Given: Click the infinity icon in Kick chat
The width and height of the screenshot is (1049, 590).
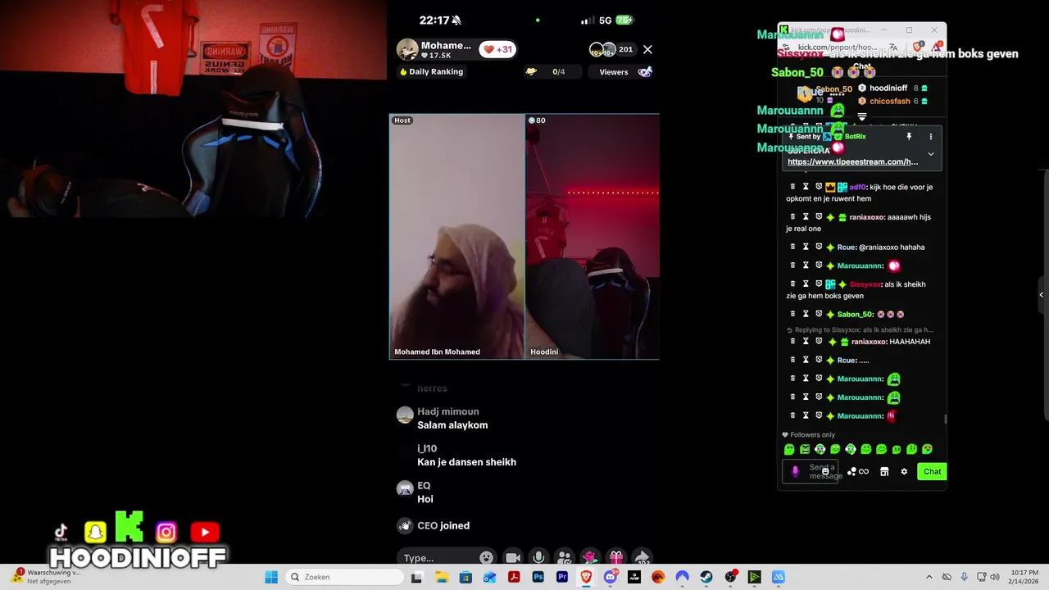Looking at the screenshot, I should click(x=864, y=472).
